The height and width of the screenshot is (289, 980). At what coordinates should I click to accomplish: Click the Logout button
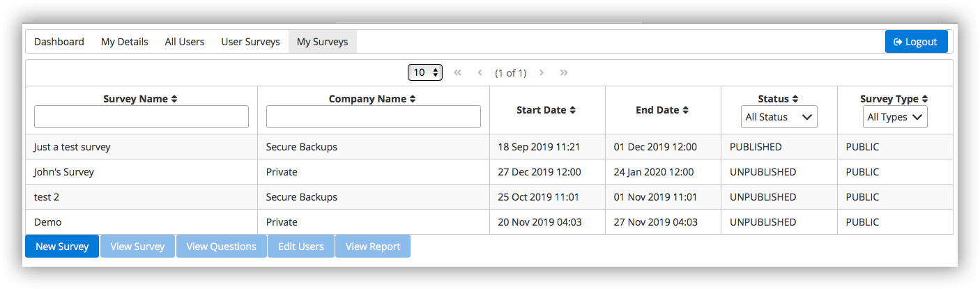click(916, 42)
